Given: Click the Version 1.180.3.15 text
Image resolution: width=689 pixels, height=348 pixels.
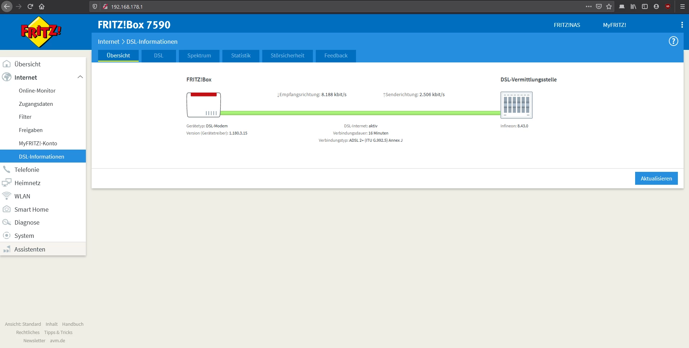Looking at the screenshot, I should (x=217, y=133).
